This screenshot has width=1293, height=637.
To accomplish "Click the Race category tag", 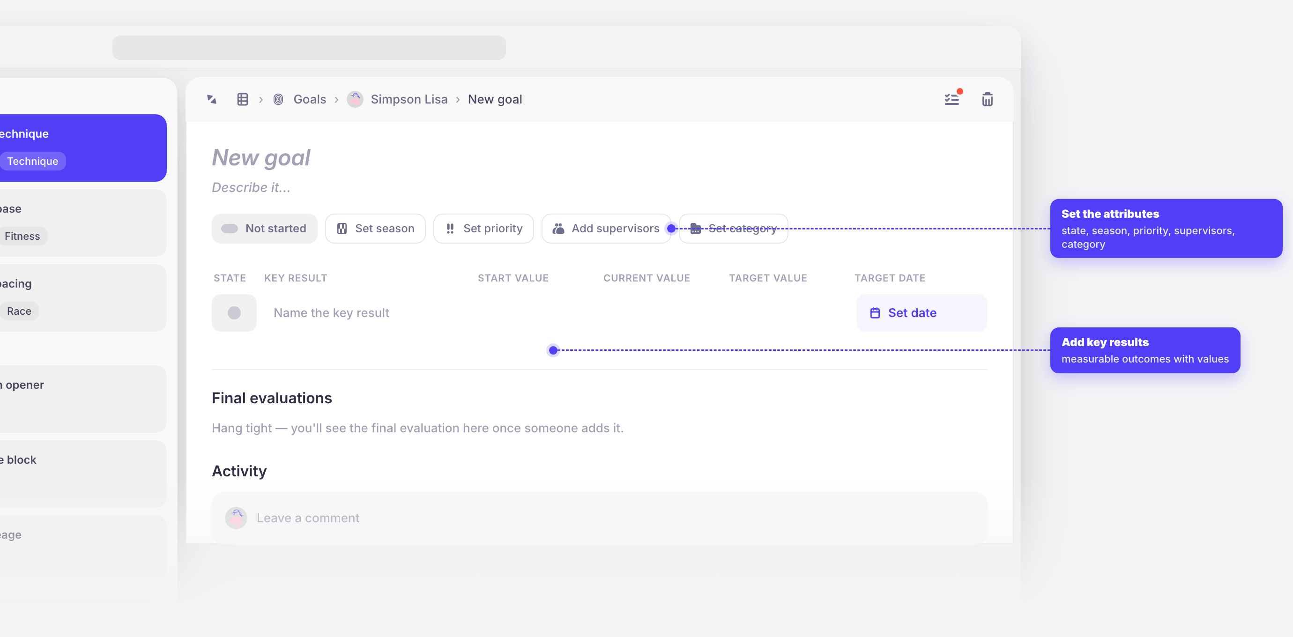I will 19,311.
